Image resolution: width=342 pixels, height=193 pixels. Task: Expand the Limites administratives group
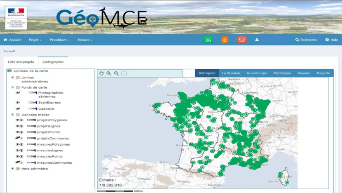pos(13,77)
